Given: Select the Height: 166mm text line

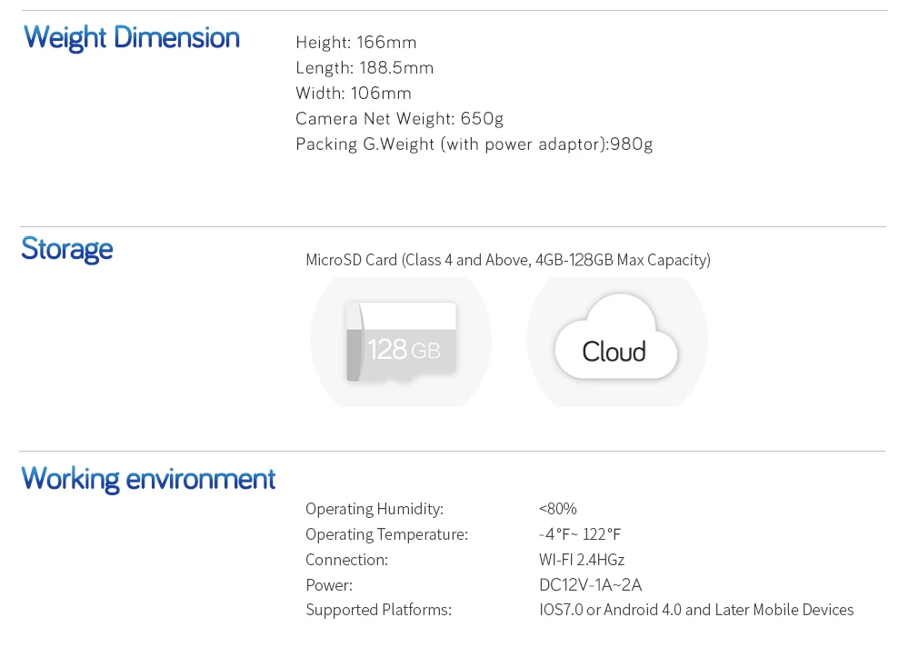Looking at the screenshot, I should tap(356, 43).
